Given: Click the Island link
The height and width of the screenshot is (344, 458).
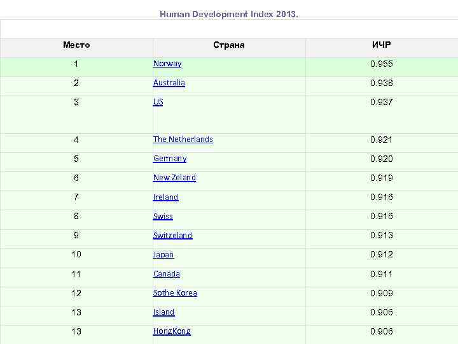Looking at the screenshot, I should click(x=164, y=312).
